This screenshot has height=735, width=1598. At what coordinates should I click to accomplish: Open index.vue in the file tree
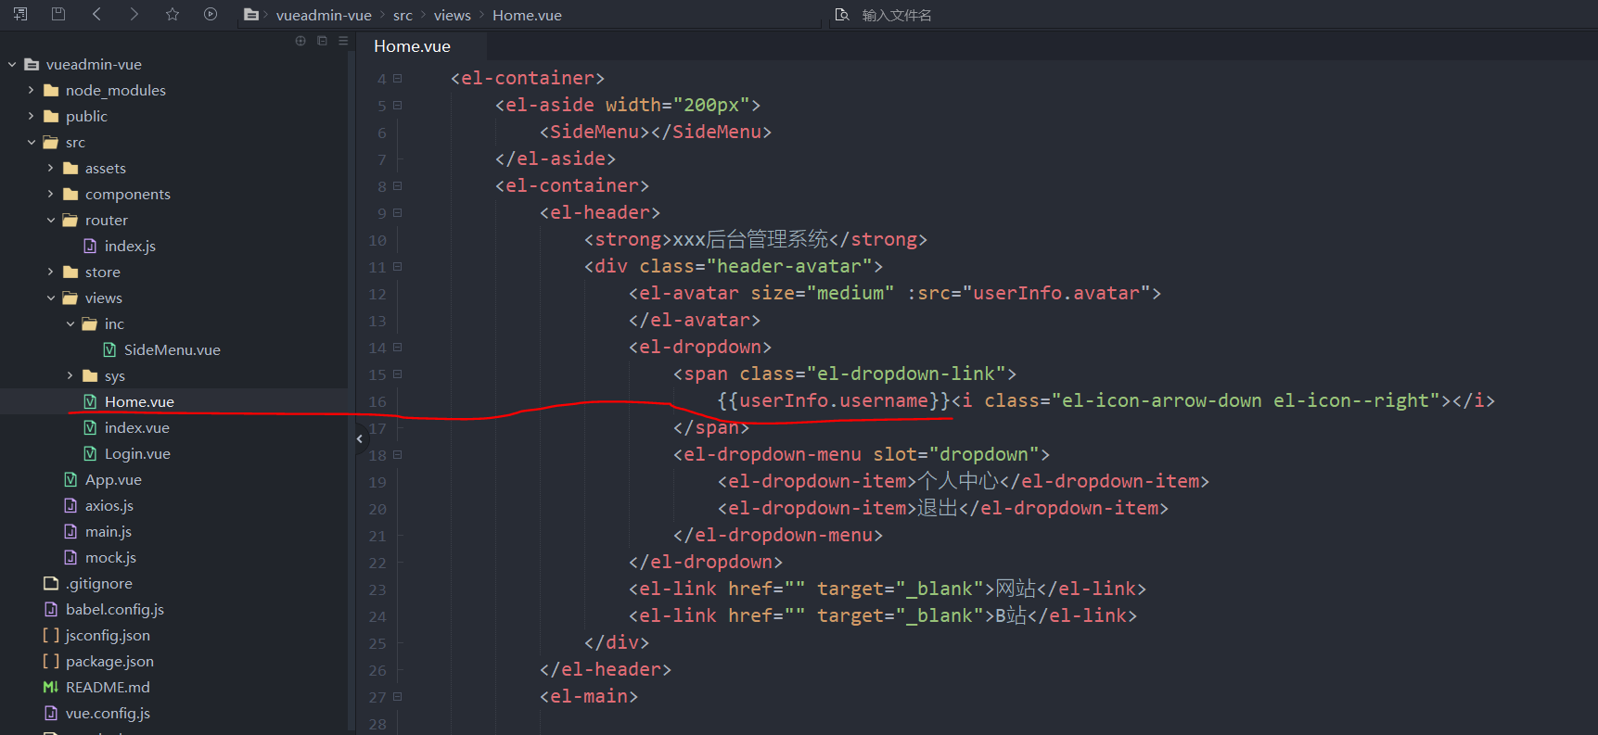[136, 427]
